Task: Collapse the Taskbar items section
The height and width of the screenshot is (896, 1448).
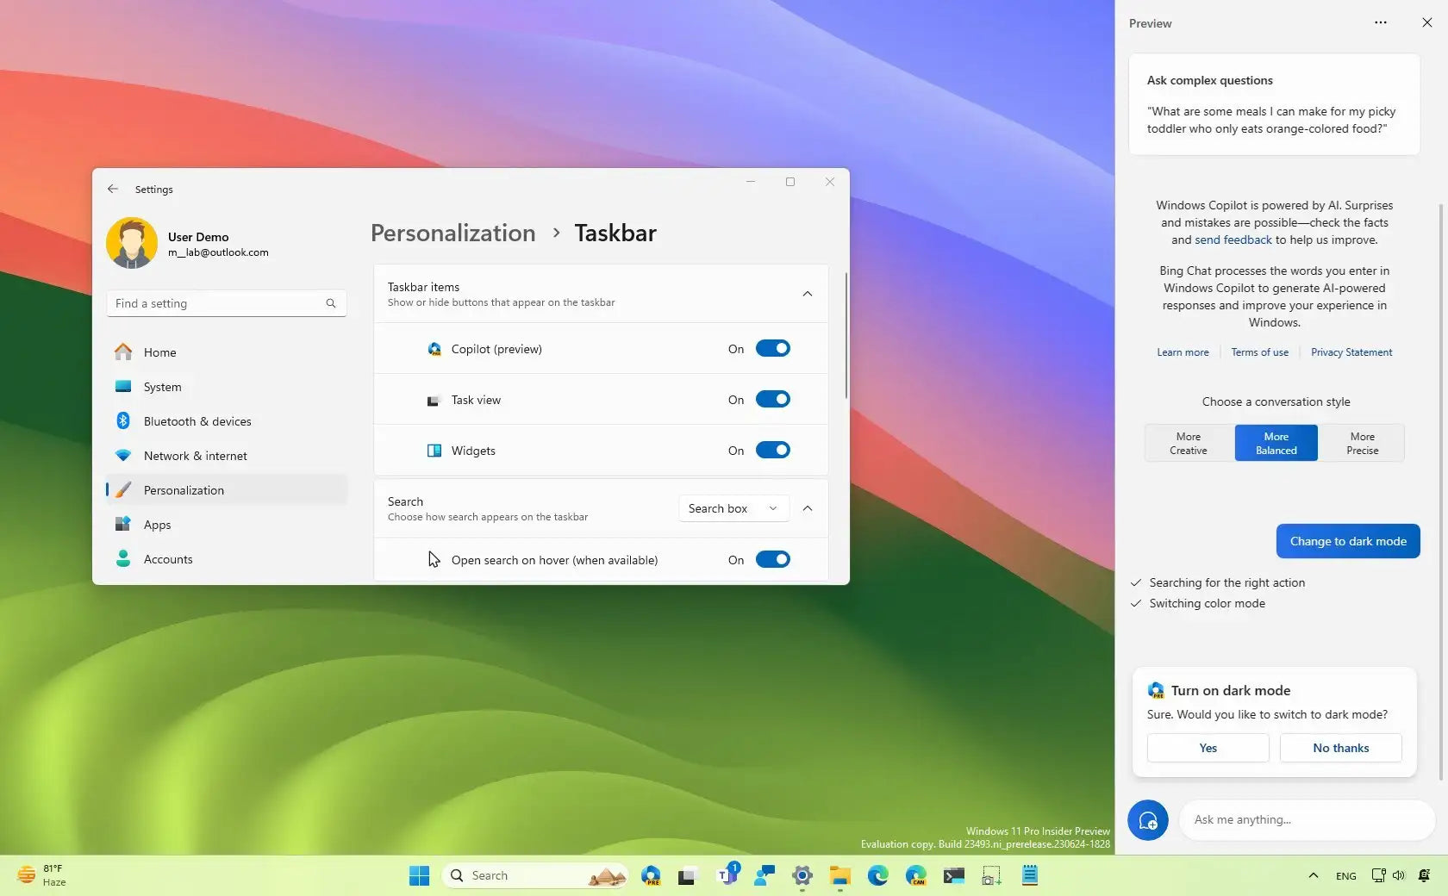Action: [808, 294]
